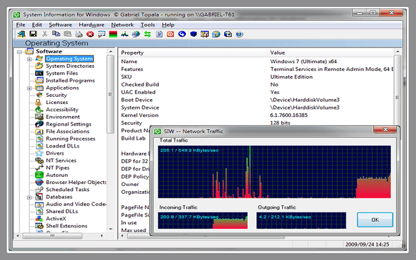Open the Tools menu

[147, 25]
